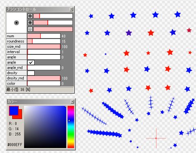
Task: Adjust slider beside dark filled circle icon
Action: point(53,16)
